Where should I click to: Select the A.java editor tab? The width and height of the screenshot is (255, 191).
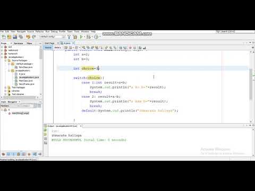(x=67, y=44)
